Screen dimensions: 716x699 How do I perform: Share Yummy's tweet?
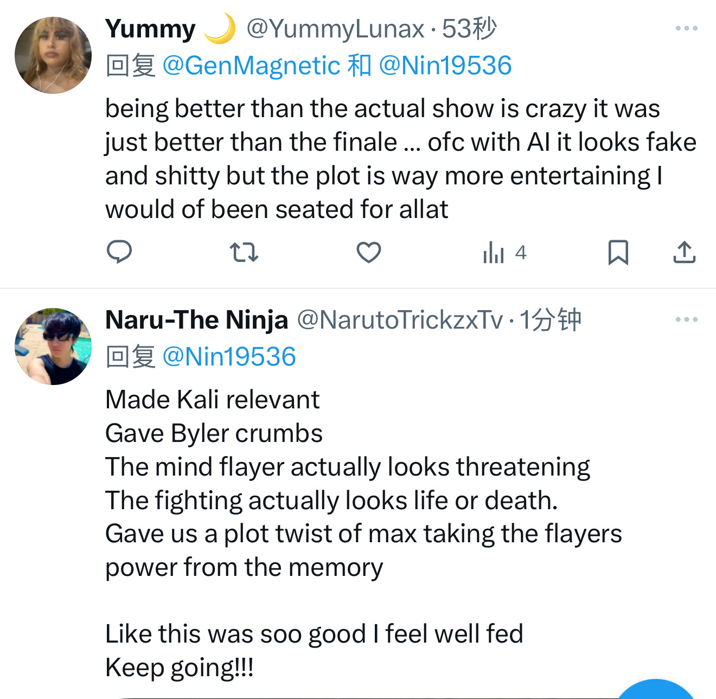click(x=685, y=253)
